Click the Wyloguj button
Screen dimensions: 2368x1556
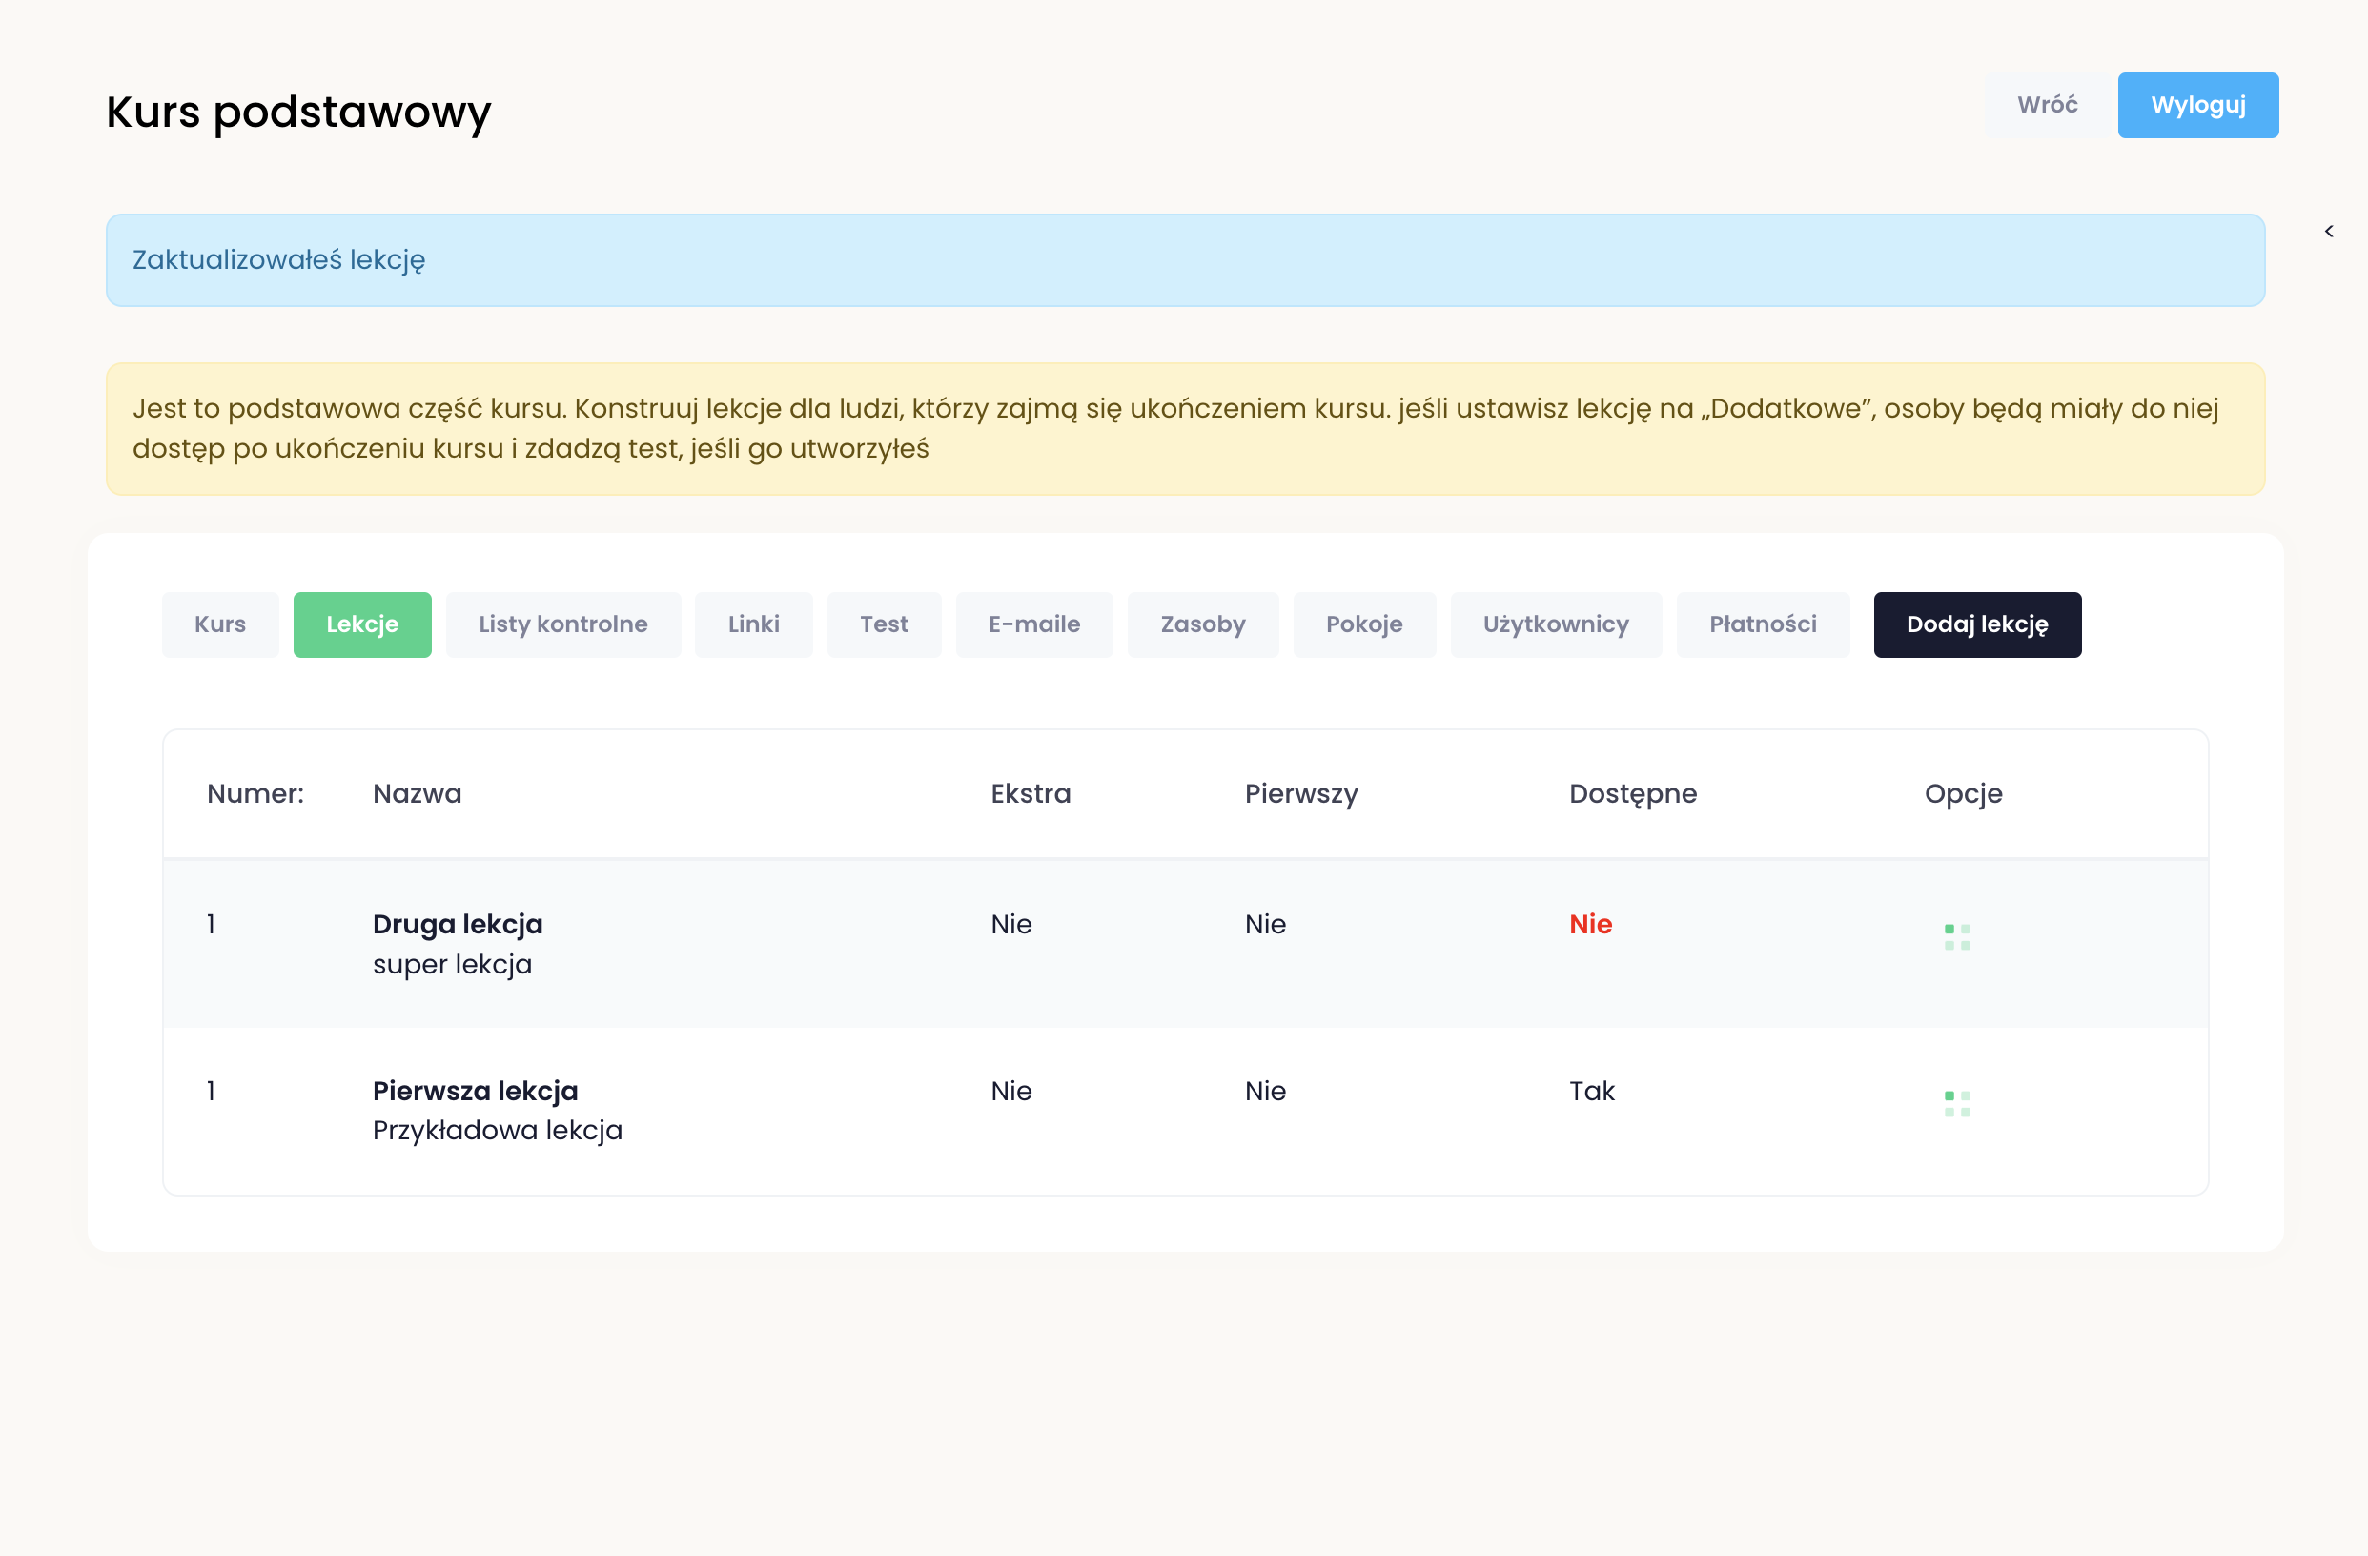[2196, 105]
